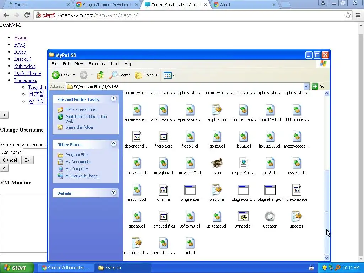Select the libEGL.dll file
The width and height of the screenshot is (364, 273).
point(243,136)
